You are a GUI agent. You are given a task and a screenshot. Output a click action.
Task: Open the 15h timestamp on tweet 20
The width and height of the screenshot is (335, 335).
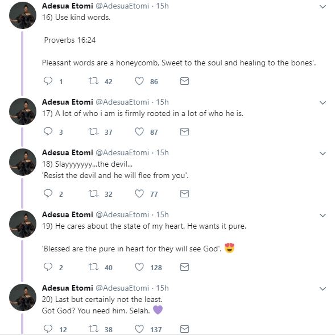point(162,288)
